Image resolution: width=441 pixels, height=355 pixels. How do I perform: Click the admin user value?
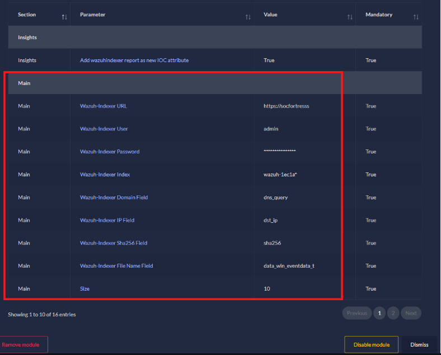pos(271,129)
